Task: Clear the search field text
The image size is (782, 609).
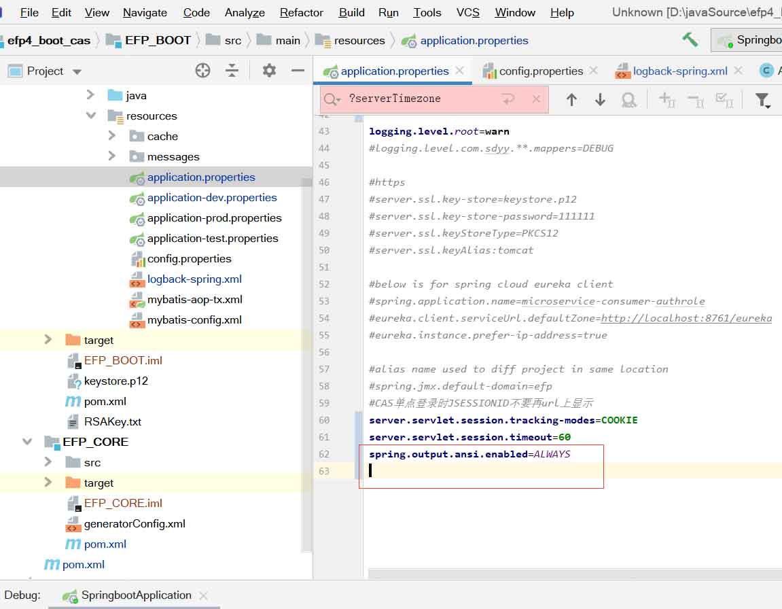Action: [x=536, y=99]
